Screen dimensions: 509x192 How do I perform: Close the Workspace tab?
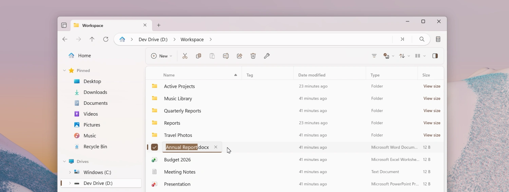coord(145,25)
